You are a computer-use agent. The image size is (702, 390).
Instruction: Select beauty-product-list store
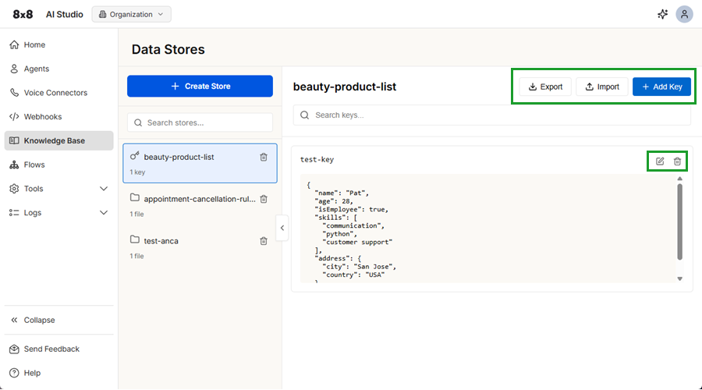tap(200, 164)
